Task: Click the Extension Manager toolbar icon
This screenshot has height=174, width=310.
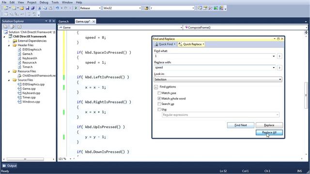Action: click(221, 8)
